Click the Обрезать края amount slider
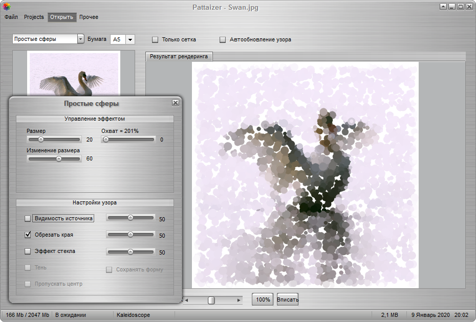Image resolution: width=476 pixels, height=322 pixels. [131, 235]
